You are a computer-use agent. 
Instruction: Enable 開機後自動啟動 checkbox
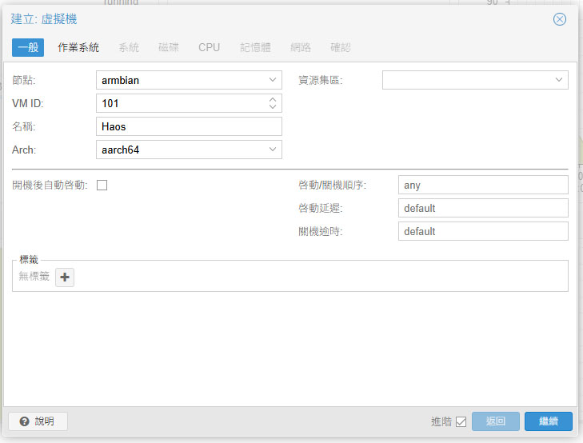point(102,185)
